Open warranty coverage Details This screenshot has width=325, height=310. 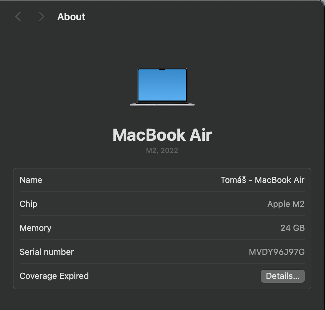pyautogui.click(x=282, y=276)
